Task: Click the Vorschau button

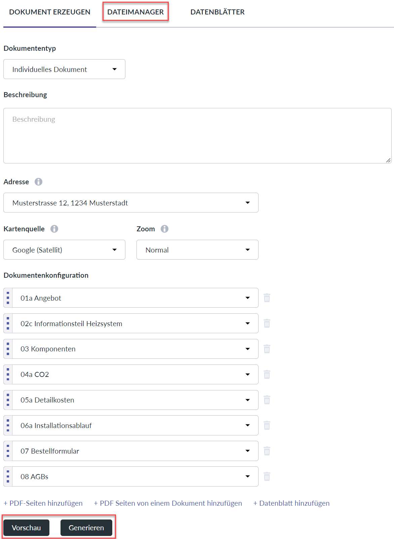Action: [x=26, y=528]
